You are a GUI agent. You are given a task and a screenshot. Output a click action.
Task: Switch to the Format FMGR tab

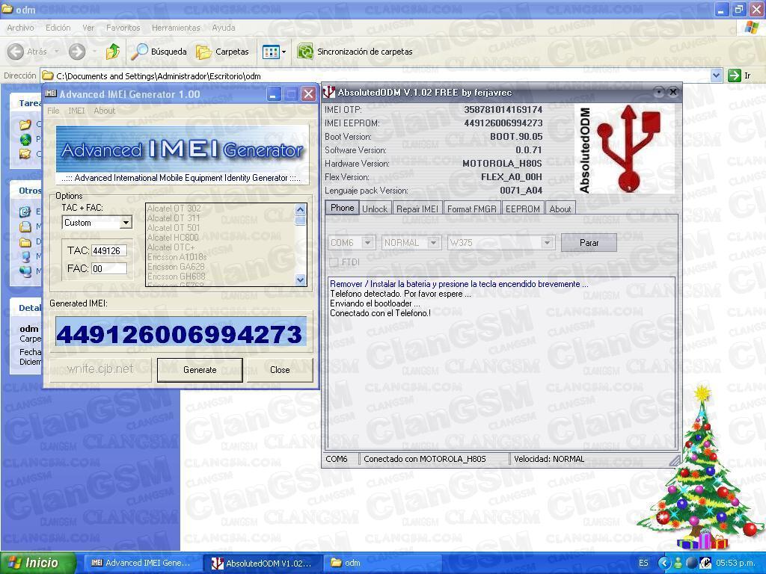tap(472, 209)
